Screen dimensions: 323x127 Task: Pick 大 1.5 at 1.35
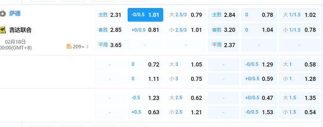click(x=299, y=98)
